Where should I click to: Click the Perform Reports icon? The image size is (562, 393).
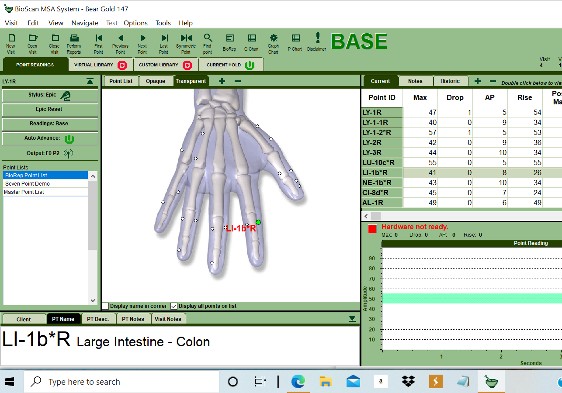pyautogui.click(x=74, y=43)
